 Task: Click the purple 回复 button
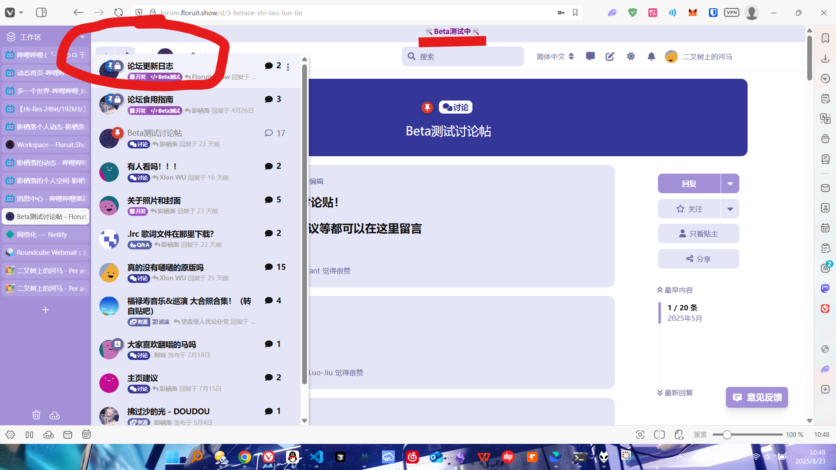(x=689, y=184)
